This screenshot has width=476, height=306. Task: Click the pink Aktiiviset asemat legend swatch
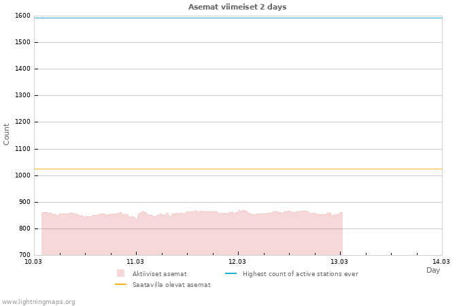pos(120,273)
